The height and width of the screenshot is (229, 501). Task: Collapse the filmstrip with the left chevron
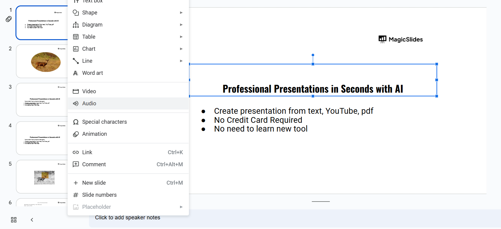coord(32,220)
